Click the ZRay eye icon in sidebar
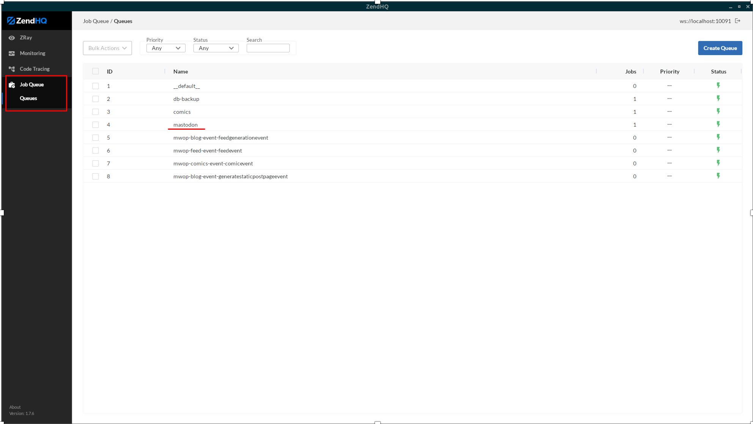Screen dimensions: 753x424 pyautogui.click(x=12, y=38)
